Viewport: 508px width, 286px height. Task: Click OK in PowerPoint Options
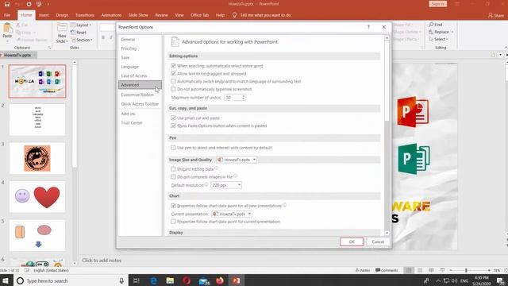click(x=352, y=242)
